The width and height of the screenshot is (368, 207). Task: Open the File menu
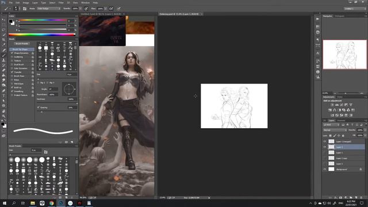point(10,2)
